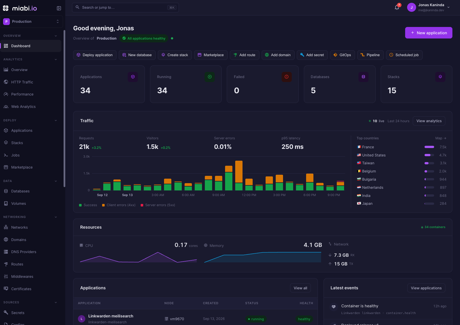Click Failed card alert icon
460x325 pixels.
click(x=286, y=77)
